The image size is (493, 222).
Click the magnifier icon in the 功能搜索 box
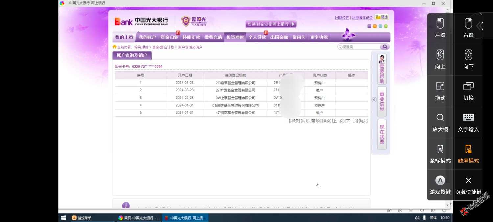(385, 47)
